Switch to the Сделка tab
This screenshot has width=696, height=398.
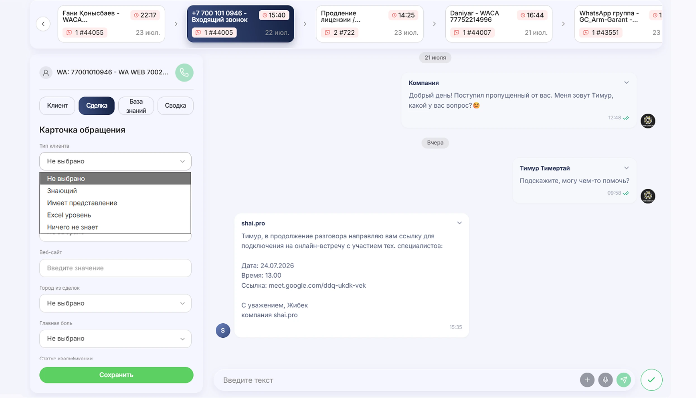97,106
